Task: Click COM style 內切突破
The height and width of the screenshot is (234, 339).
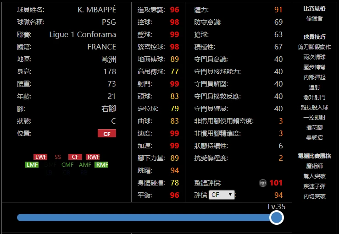Action: coord(314,196)
